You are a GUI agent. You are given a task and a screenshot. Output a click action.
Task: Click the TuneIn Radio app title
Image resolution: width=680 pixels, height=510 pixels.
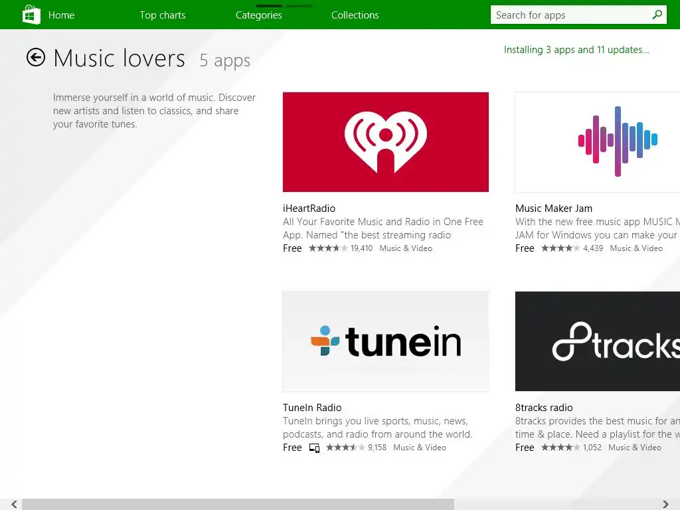(312, 408)
